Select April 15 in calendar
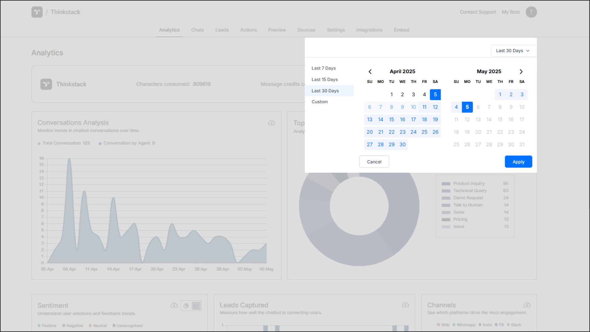 click(391, 119)
